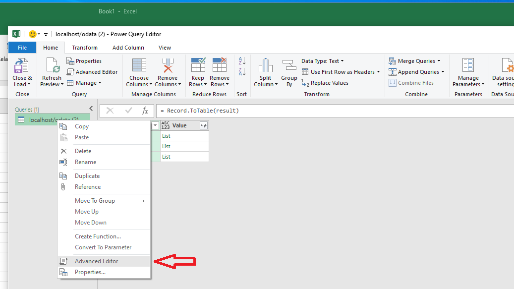Open the Data Type: Text dropdown

pyautogui.click(x=322, y=61)
